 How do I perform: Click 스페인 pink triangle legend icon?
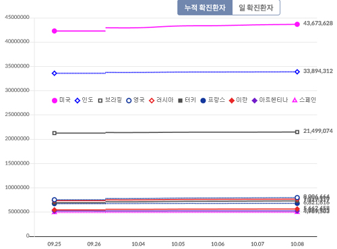click(295, 100)
